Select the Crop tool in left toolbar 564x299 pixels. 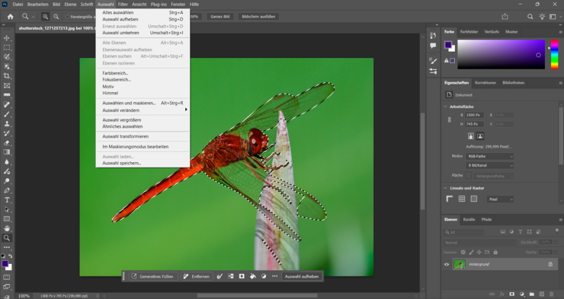(7, 76)
